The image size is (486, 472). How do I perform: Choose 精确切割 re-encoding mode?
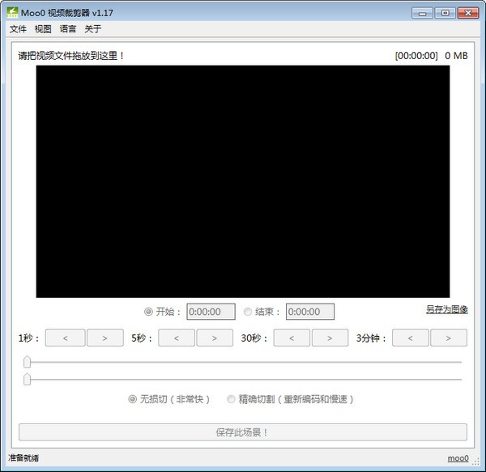coord(232,399)
